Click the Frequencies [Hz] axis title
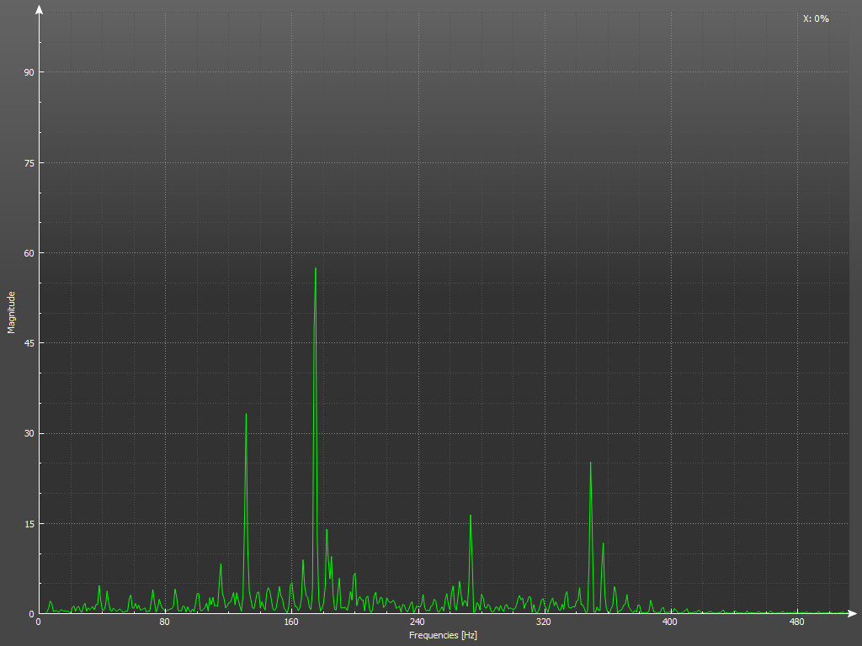 (x=443, y=635)
